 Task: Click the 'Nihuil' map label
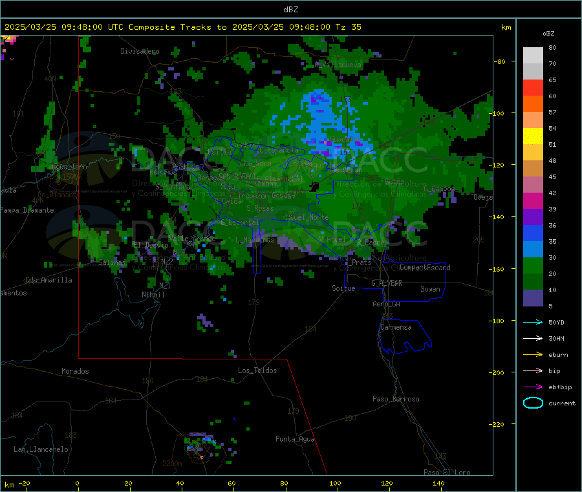pyautogui.click(x=153, y=295)
